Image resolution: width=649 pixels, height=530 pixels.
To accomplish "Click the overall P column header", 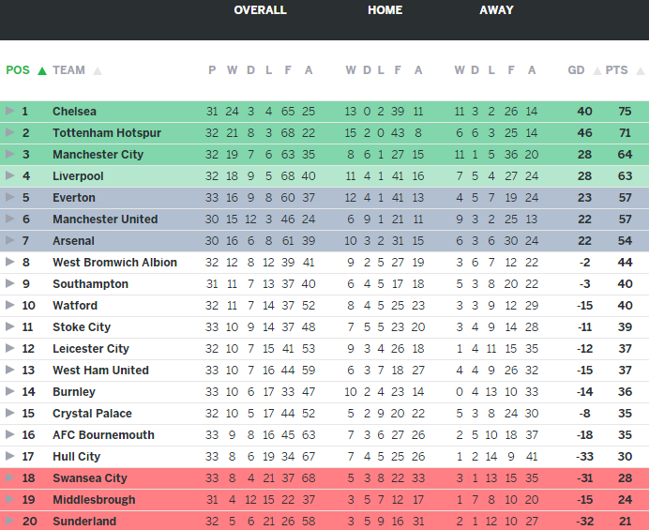I will pos(212,70).
